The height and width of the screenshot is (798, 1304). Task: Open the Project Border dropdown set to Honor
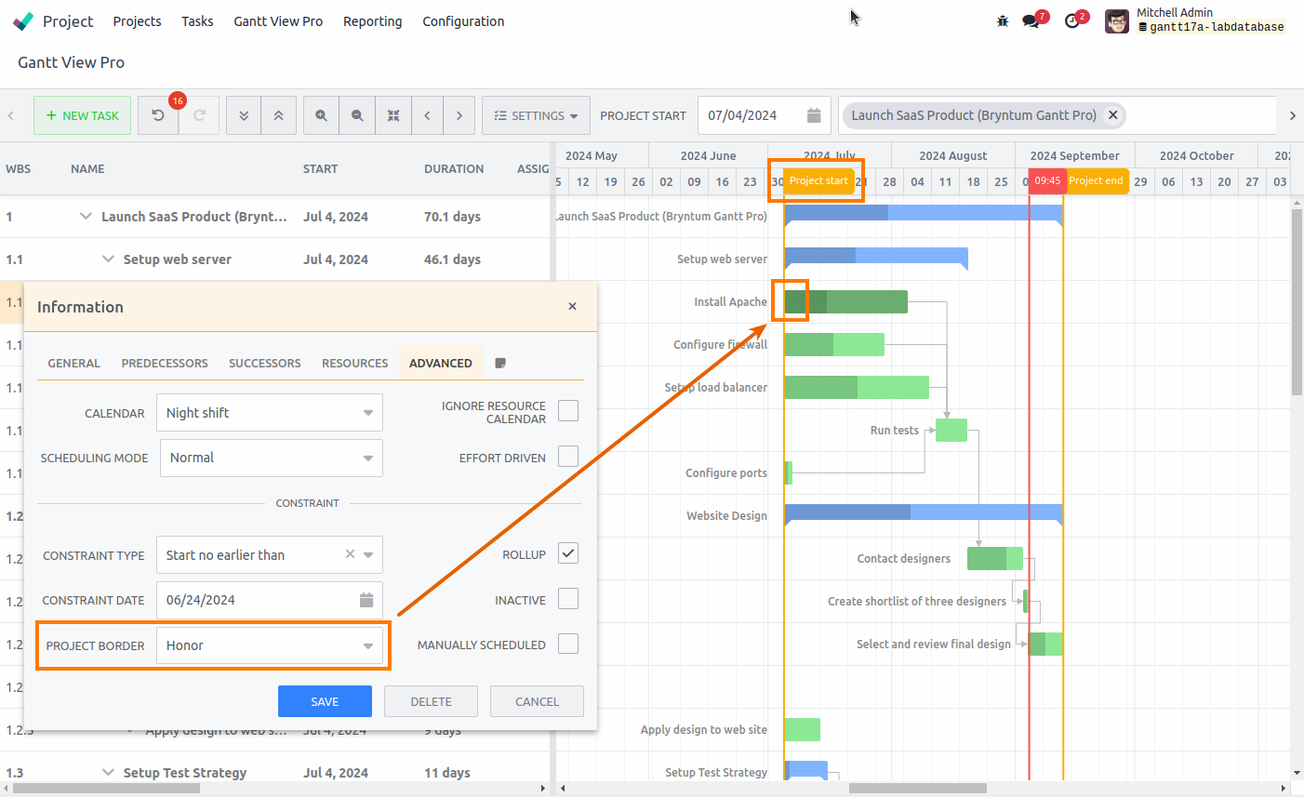tap(269, 645)
